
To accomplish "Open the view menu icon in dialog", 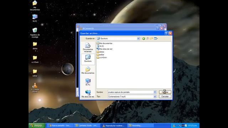I will pyautogui.click(x=156, y=38).
